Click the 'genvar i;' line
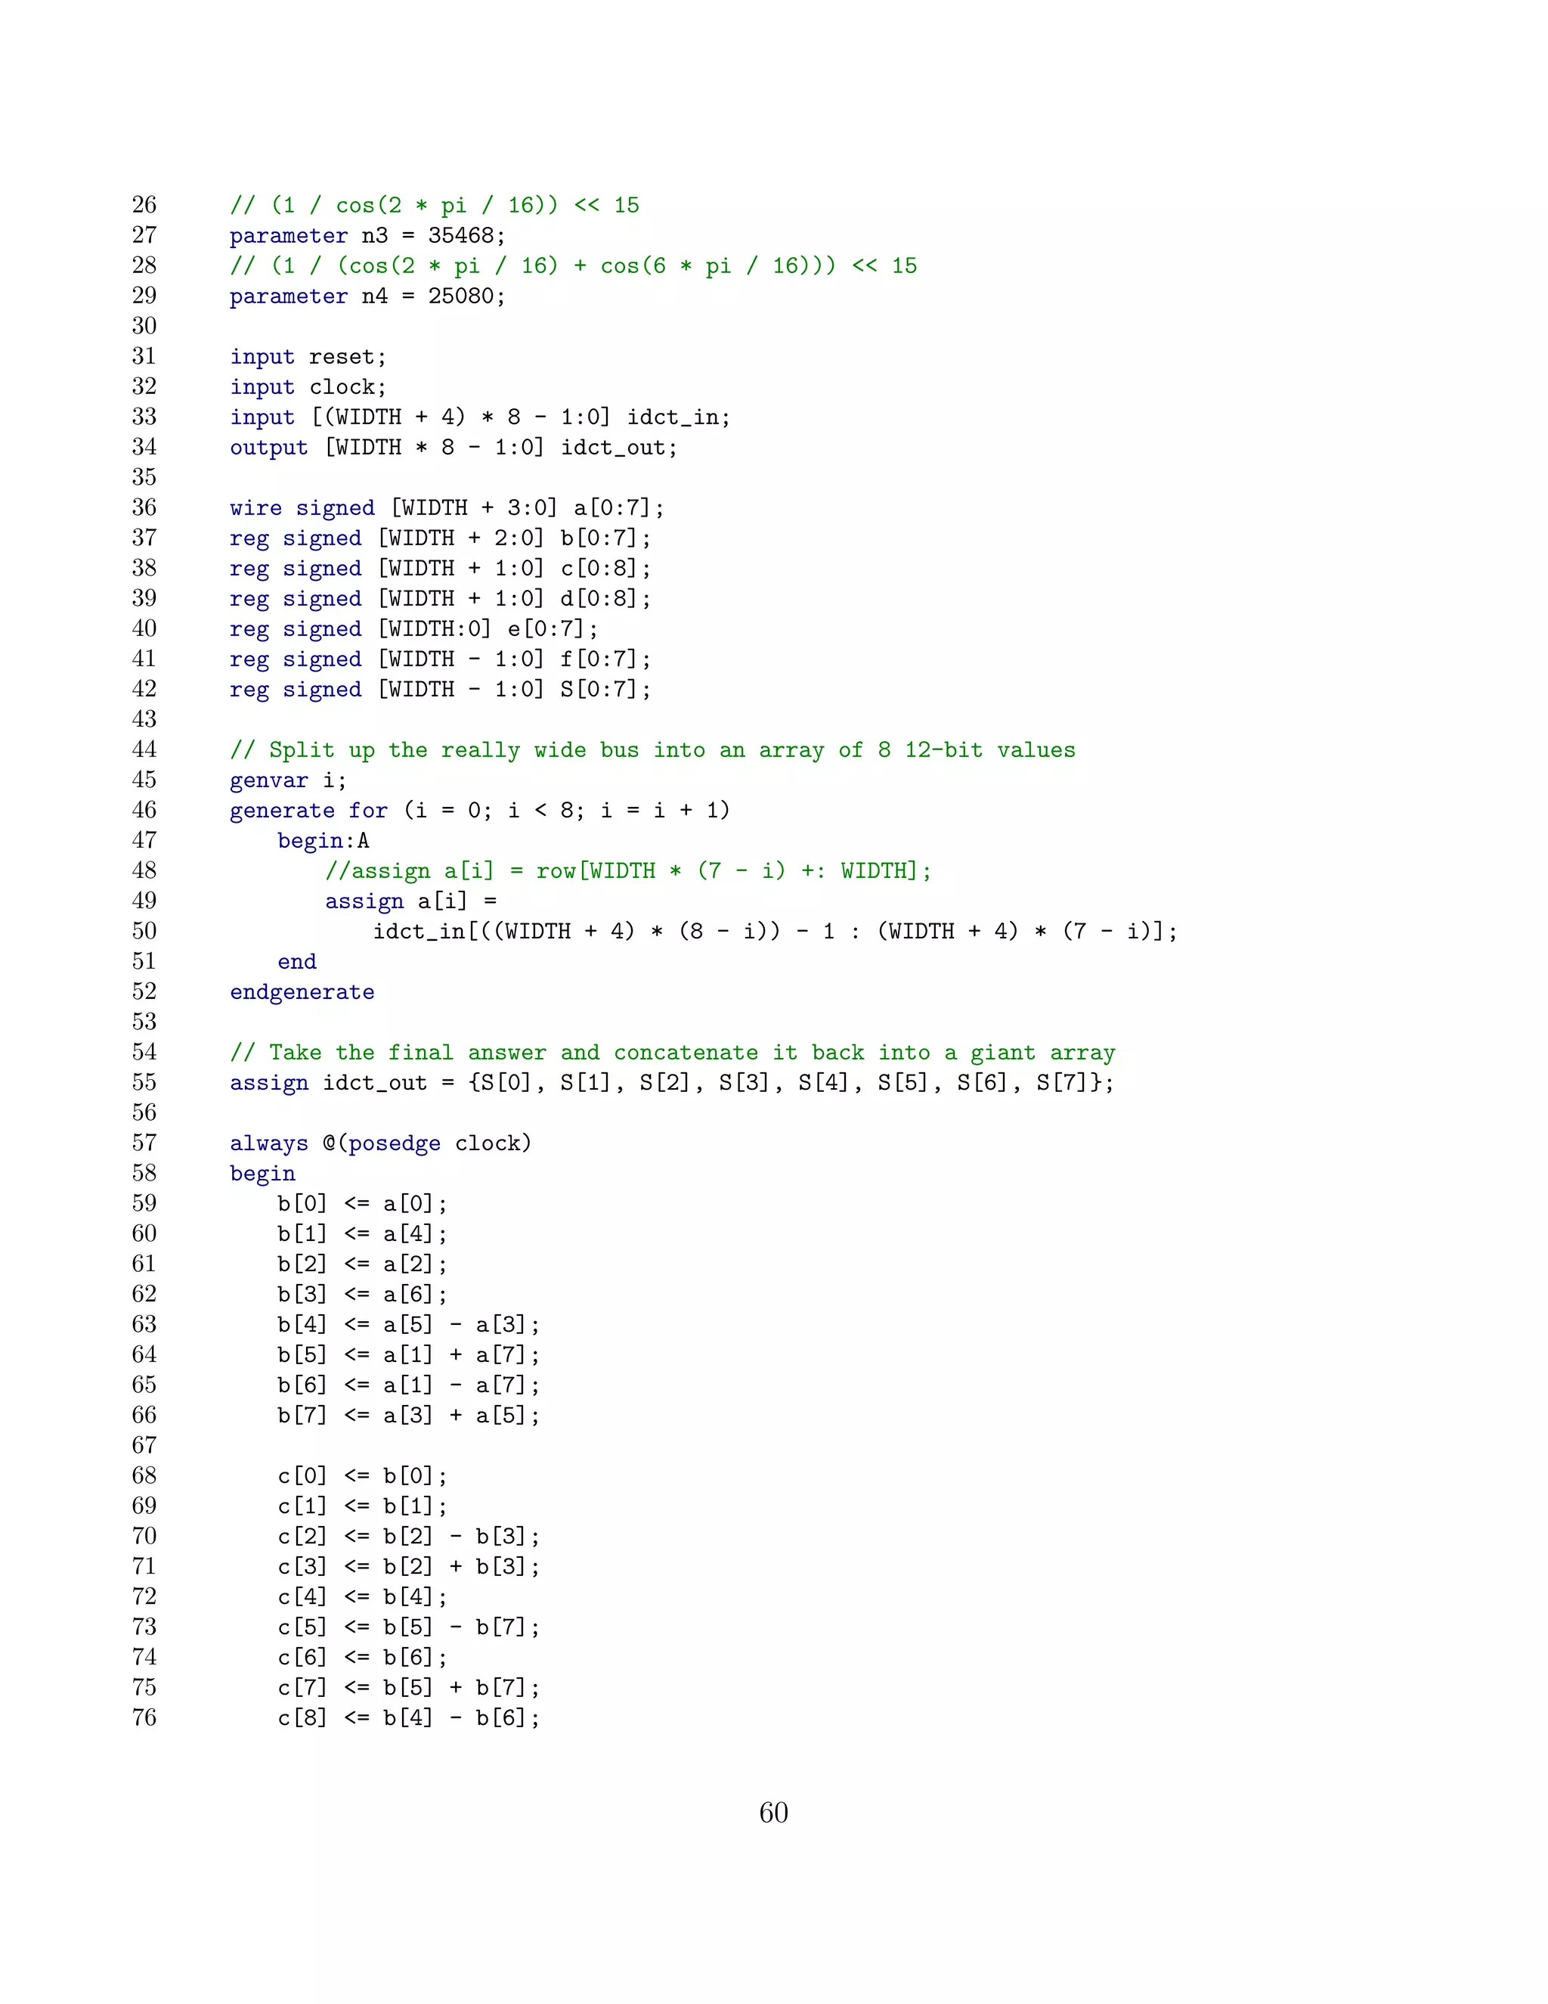The height and width of the screenshot is (2004, 1548). (288, 781)
